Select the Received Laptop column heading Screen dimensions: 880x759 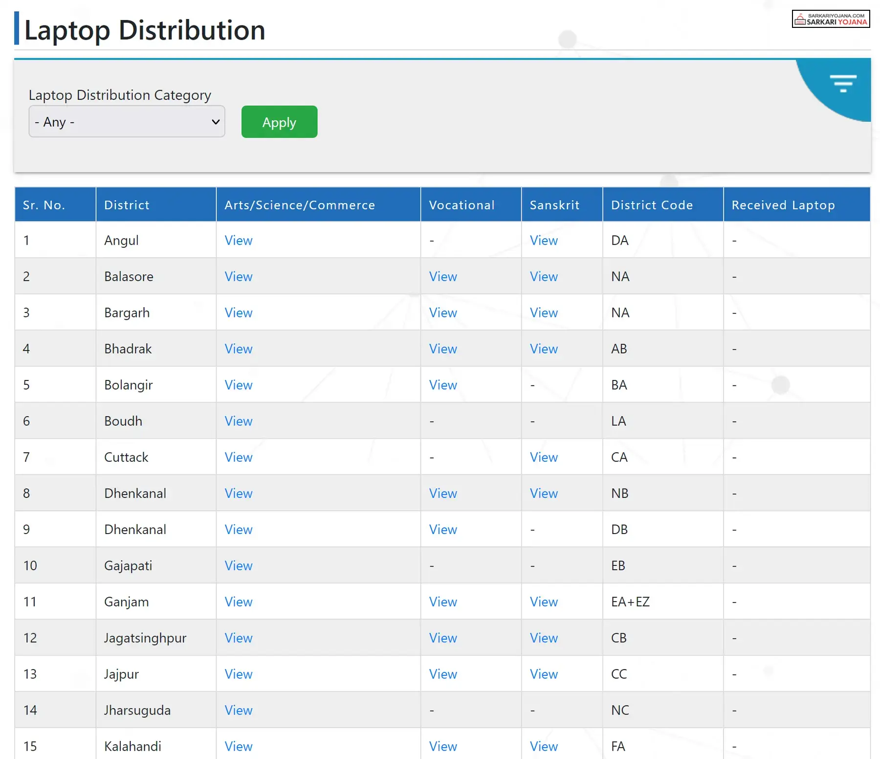pyautogui.click(x=783, y=204)
